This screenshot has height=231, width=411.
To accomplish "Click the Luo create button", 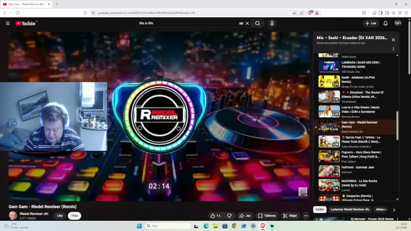I will 371,23.
